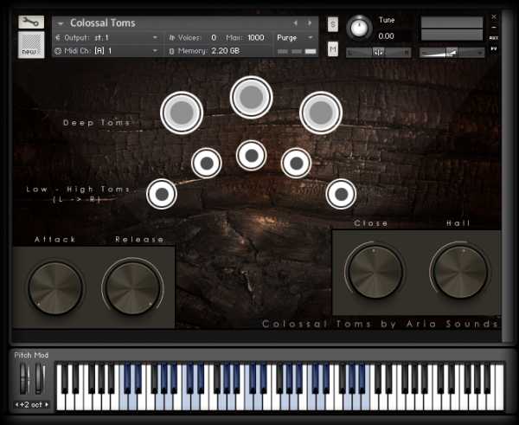
Task: Go to previous instrument with left arrow
Action: coord(295,23)
